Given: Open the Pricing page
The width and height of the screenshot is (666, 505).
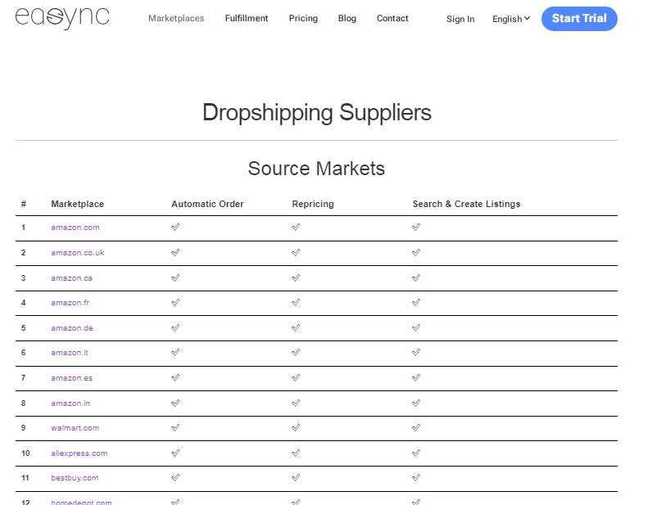Looking at the screenshot, I should point(303,18).
